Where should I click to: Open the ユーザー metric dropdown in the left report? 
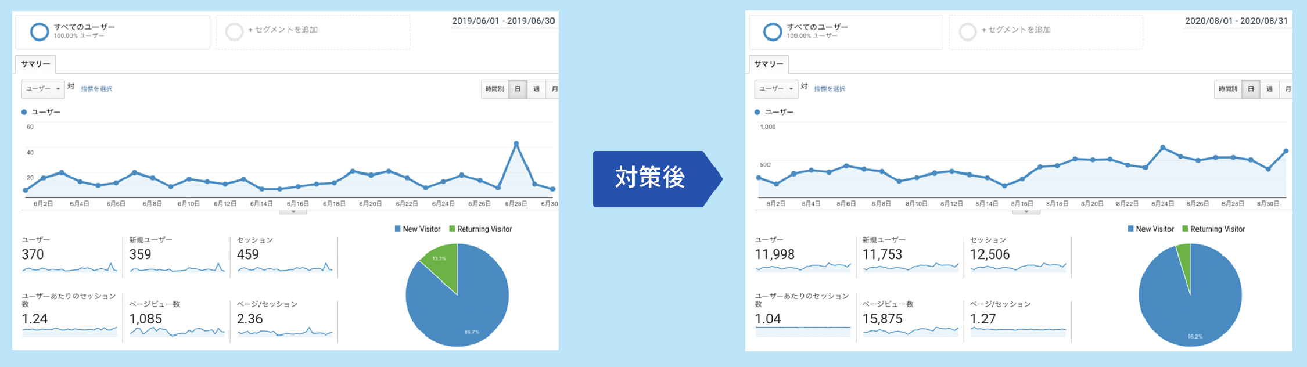pyautogui.click(x=42, y=89)
